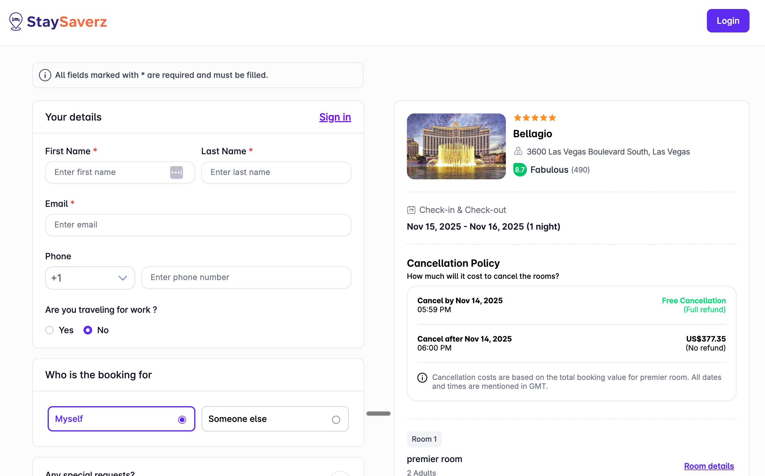
Task: Click the info icon in the cancellation costs note
Action: (422, 377)
